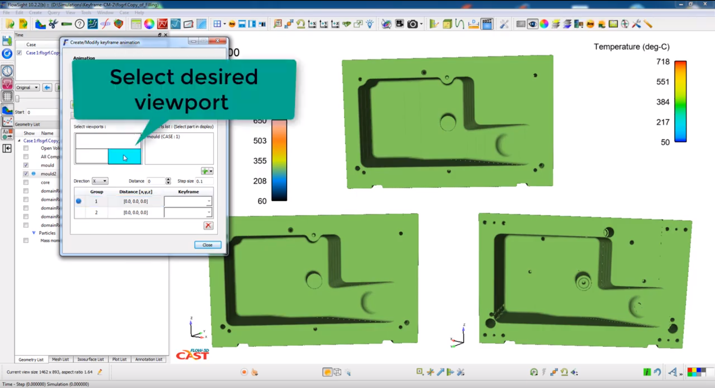Image resolution: width=715 pixels, height=388 pixels.
Task: Align view to +y axis
Action: pos(324,24)
